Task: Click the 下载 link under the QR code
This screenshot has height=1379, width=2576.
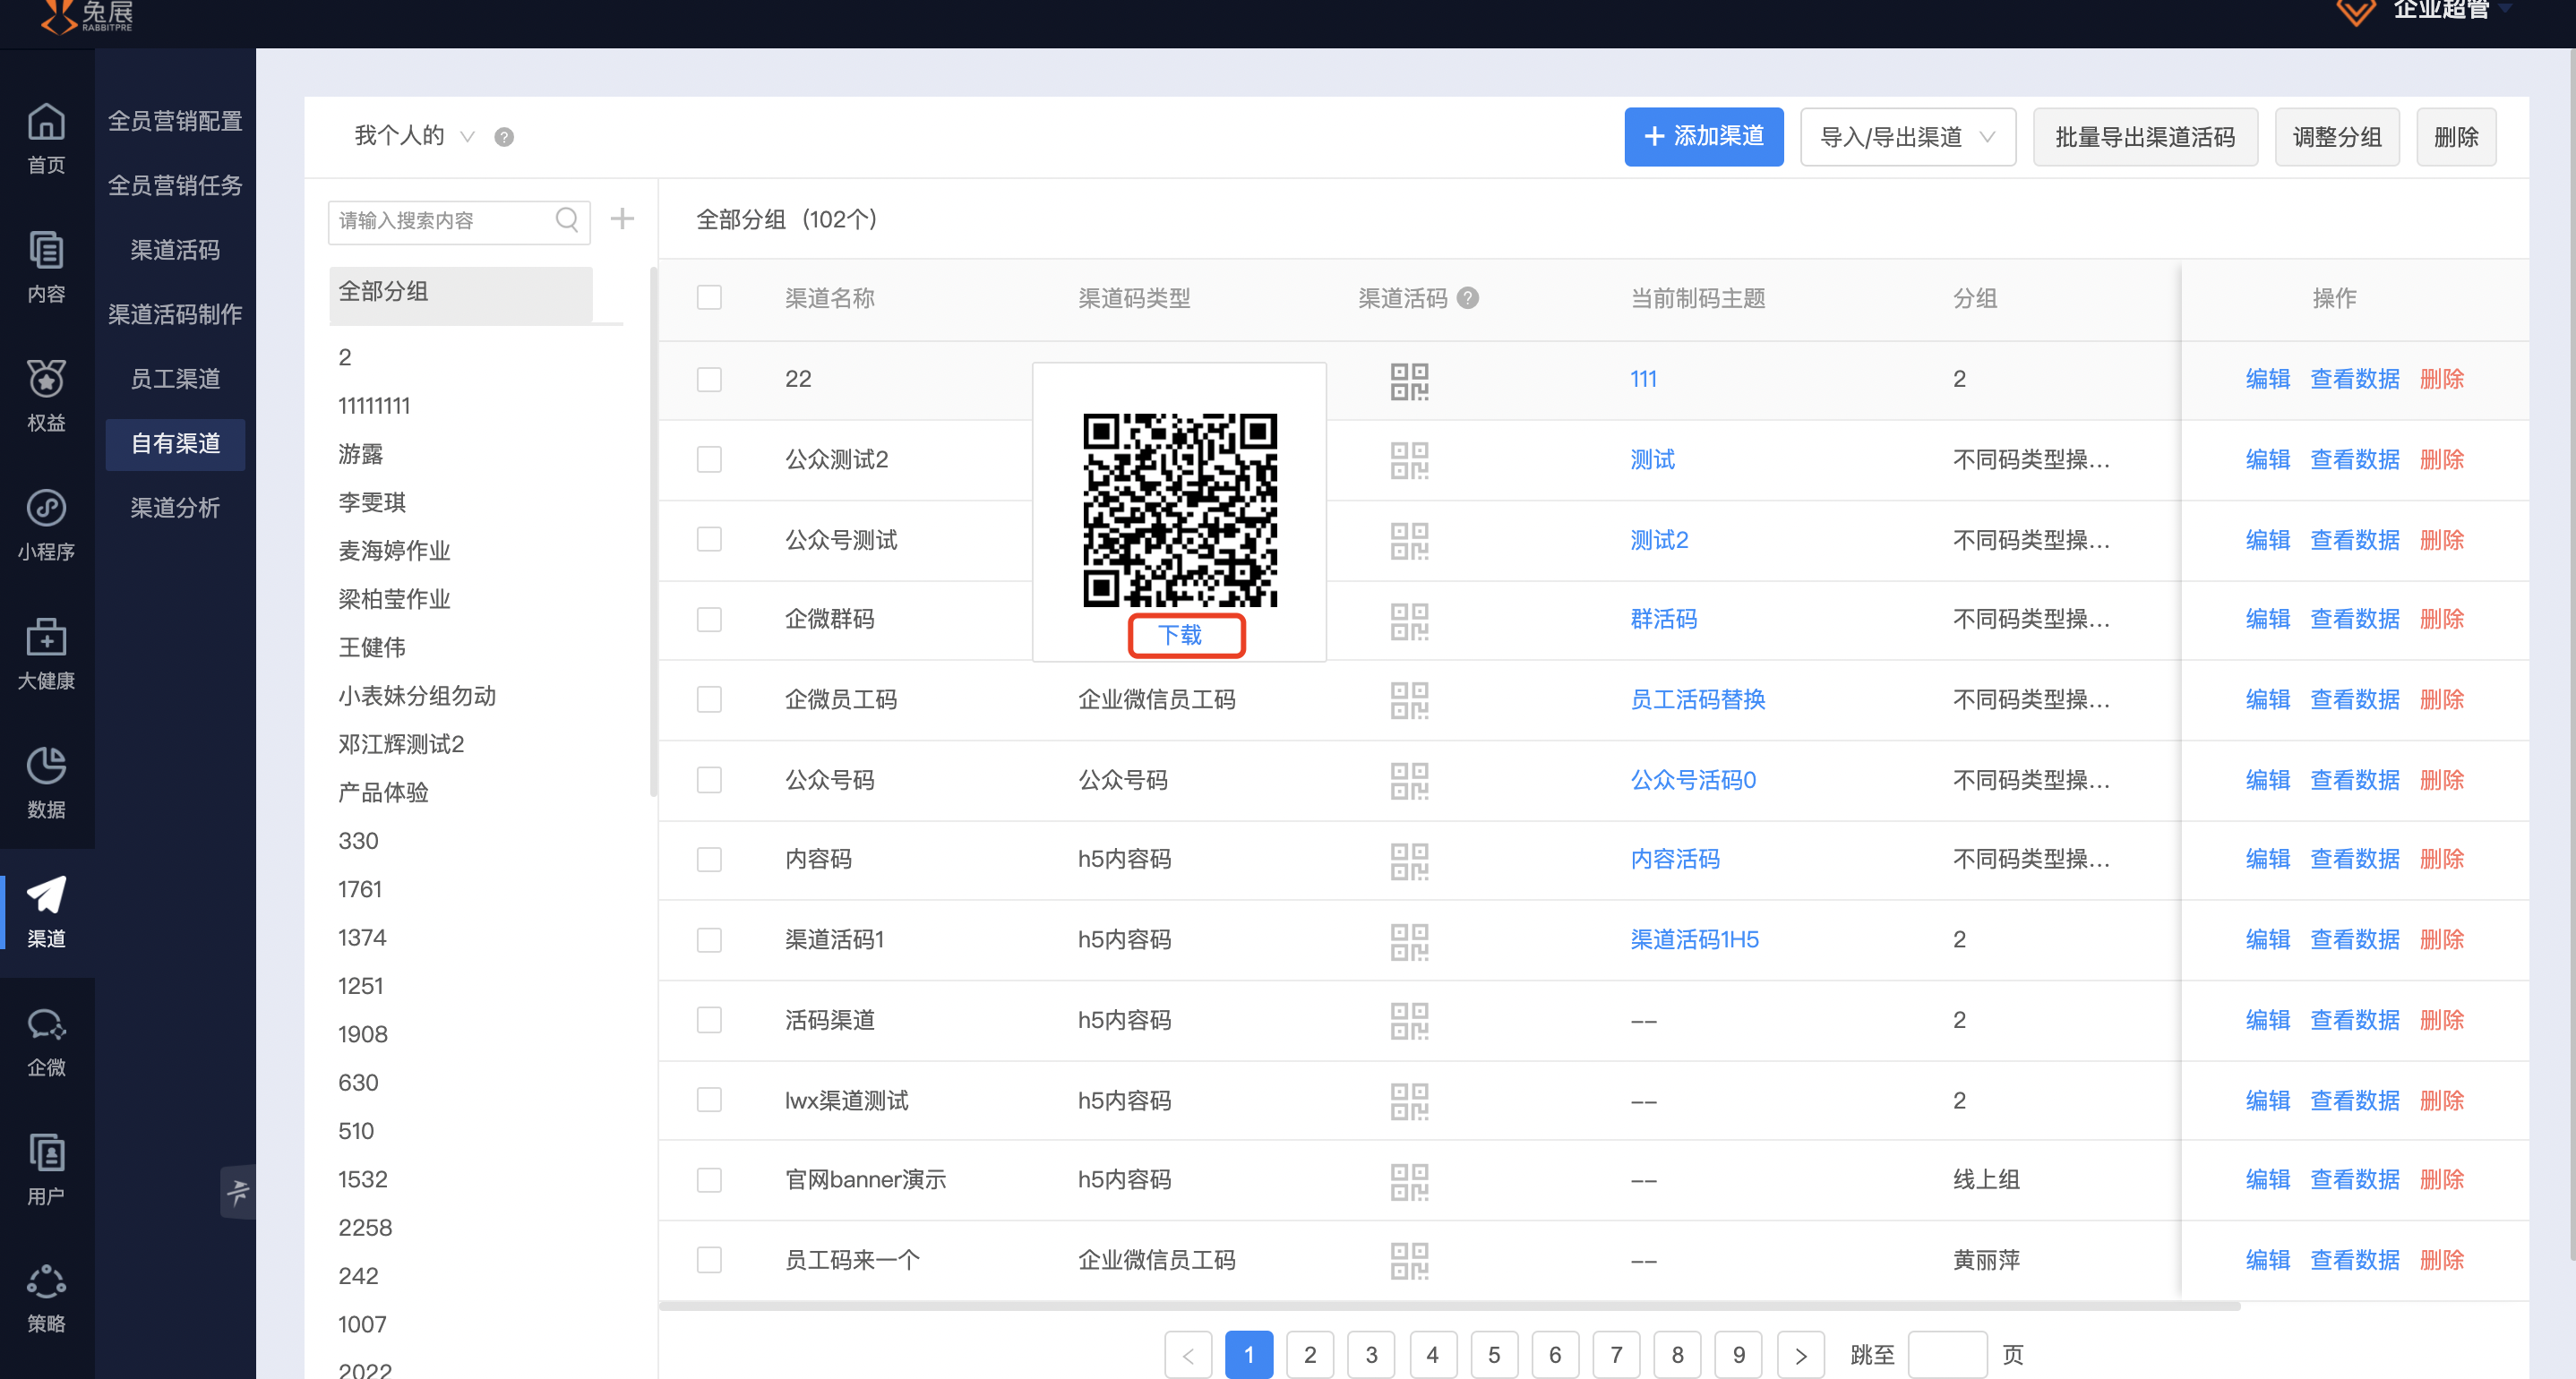Action: 1180,635
